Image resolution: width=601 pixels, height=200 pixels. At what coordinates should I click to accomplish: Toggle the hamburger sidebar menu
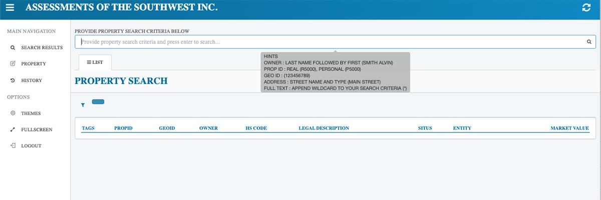(10, 7)
